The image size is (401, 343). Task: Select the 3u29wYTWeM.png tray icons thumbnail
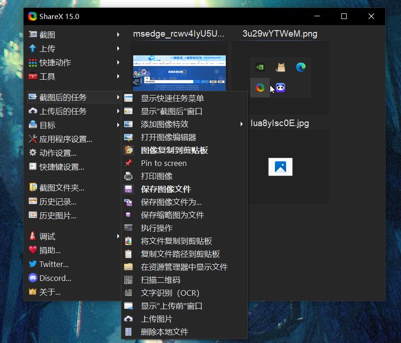[280, 77]
